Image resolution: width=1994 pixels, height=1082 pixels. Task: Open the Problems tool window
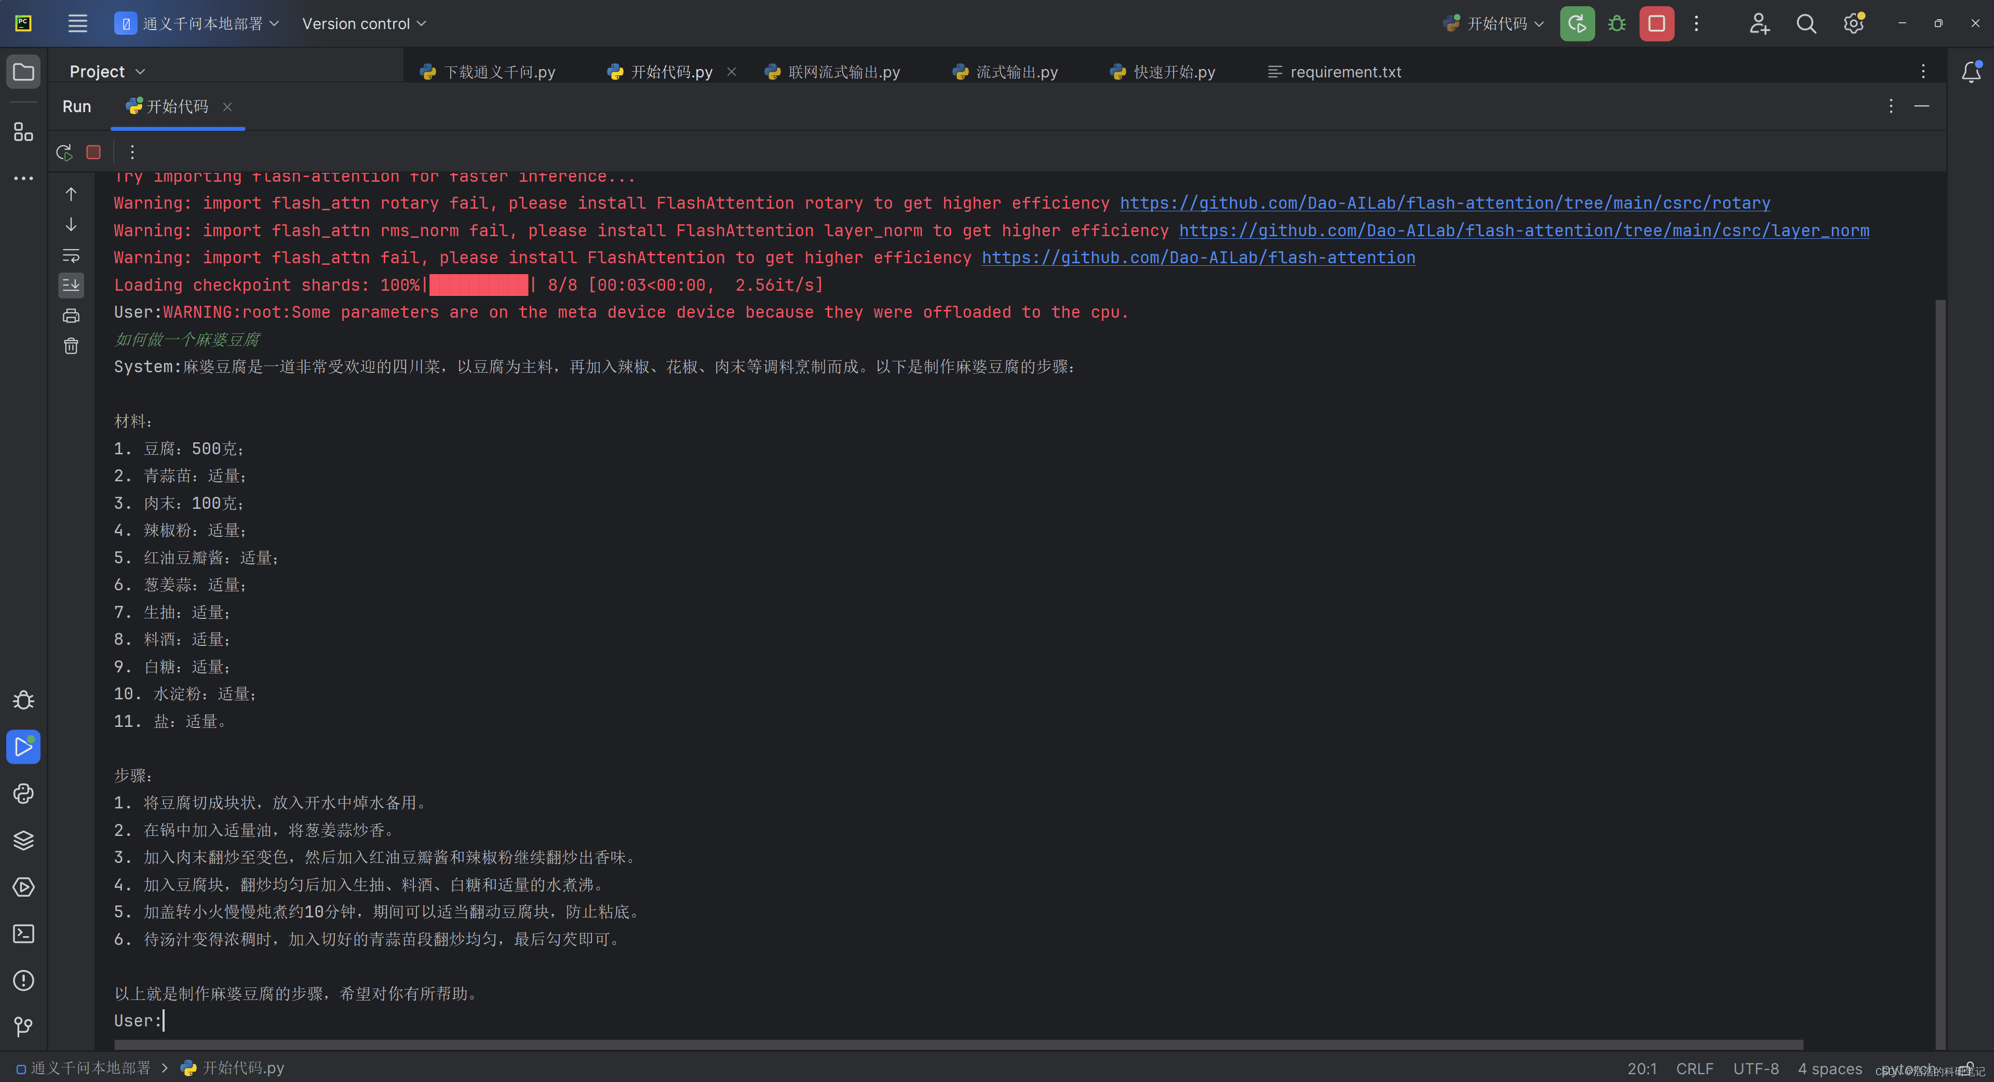[x=23, y=981]
